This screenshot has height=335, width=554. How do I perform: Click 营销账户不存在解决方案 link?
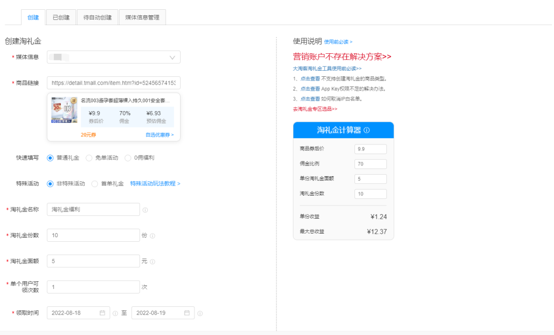pos(342,56)
